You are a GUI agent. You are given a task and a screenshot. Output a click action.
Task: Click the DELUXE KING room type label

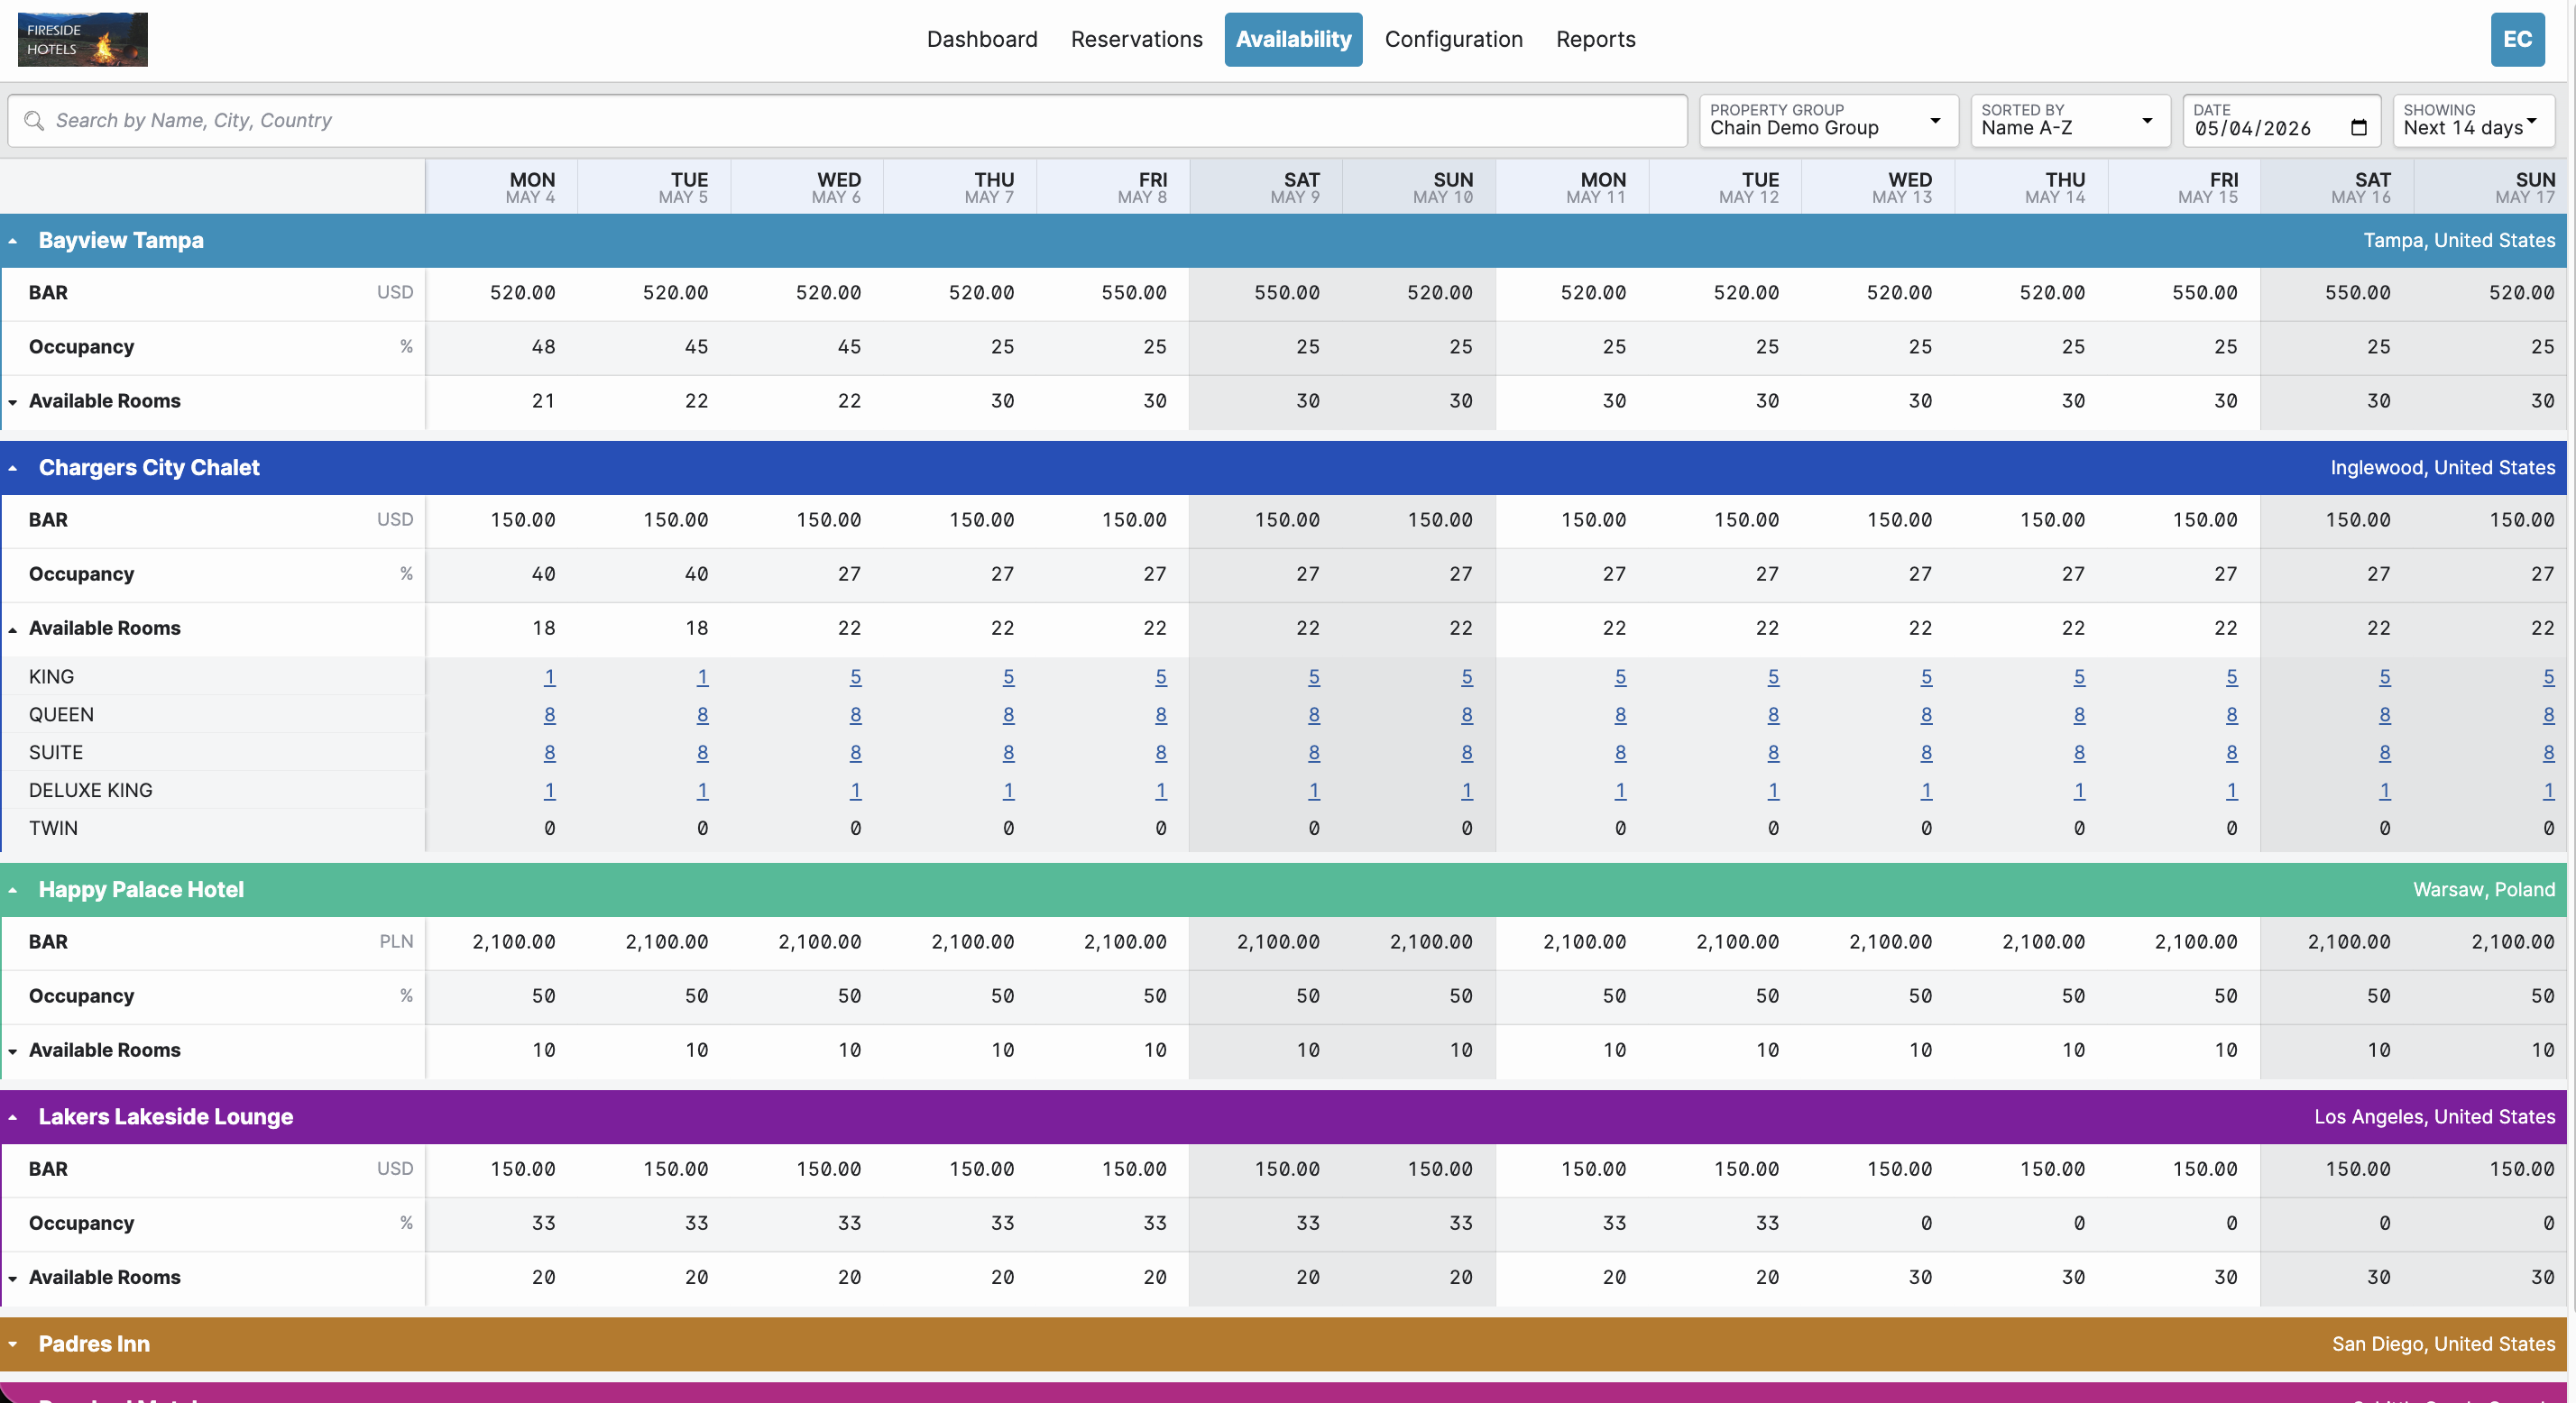click(x=91, y=791)
